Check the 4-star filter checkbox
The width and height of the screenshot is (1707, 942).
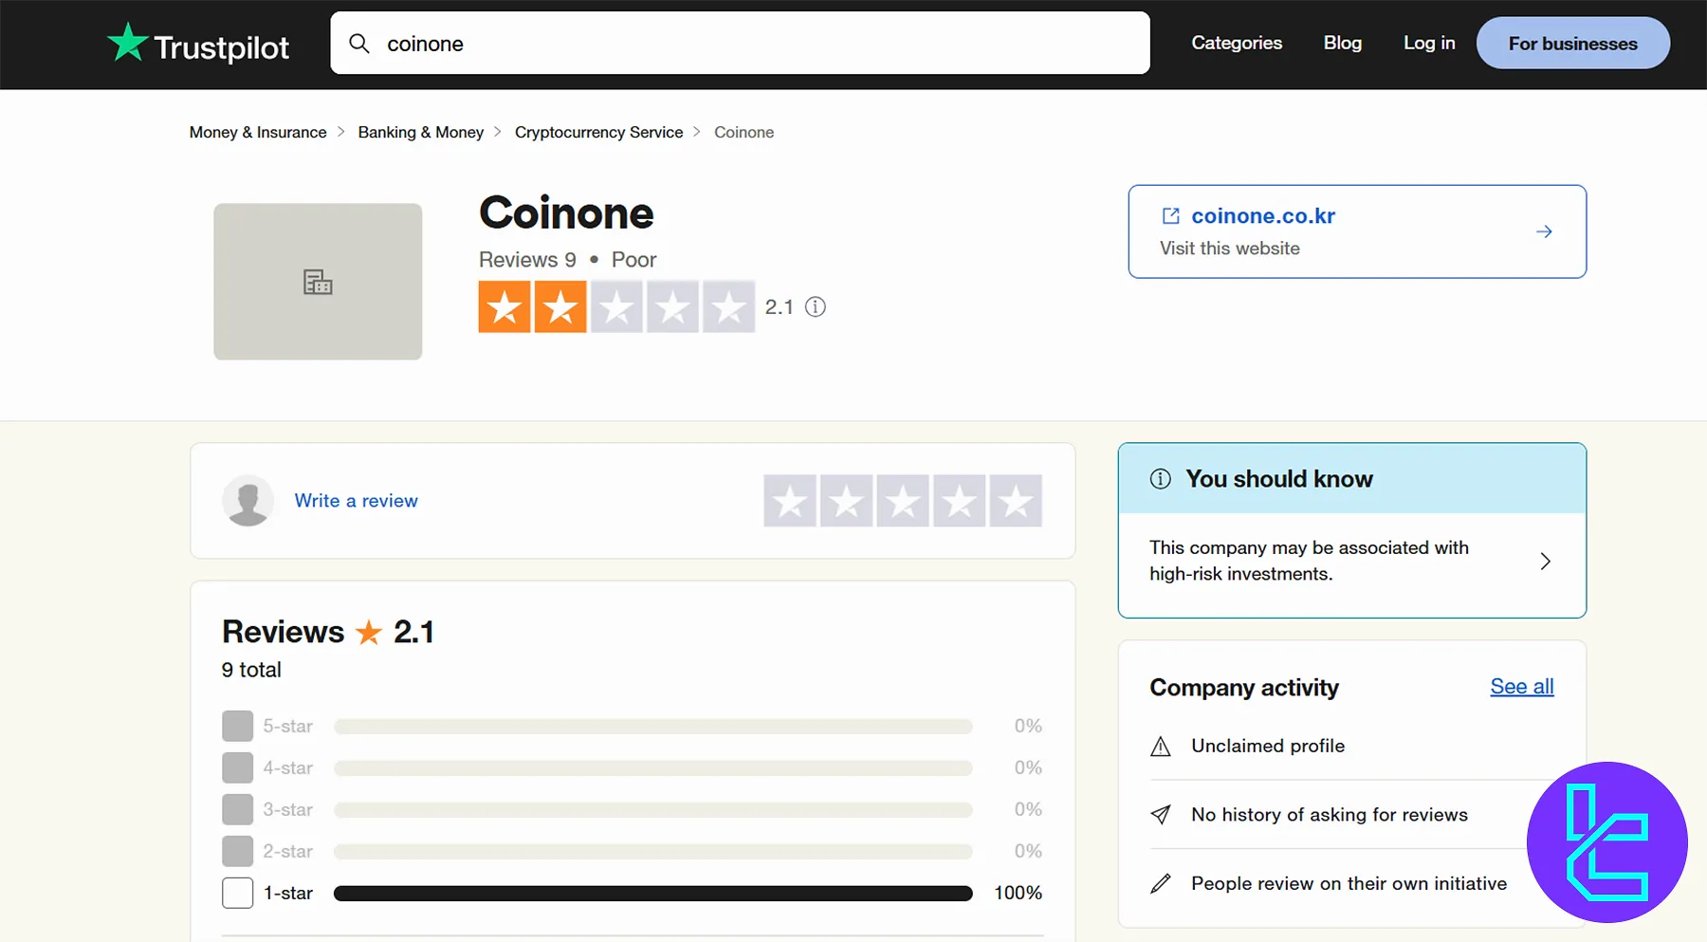238,767
